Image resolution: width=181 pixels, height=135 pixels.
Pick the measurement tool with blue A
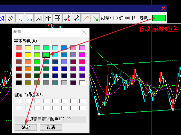[76, 18]
